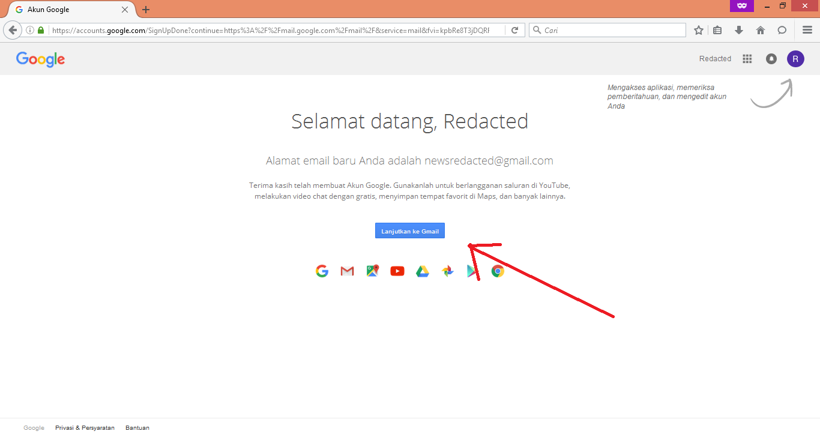The height and width of the screenshot is (437, 820).
Task: Click the Redacted account name in header
Action: [x=715, y=59]
